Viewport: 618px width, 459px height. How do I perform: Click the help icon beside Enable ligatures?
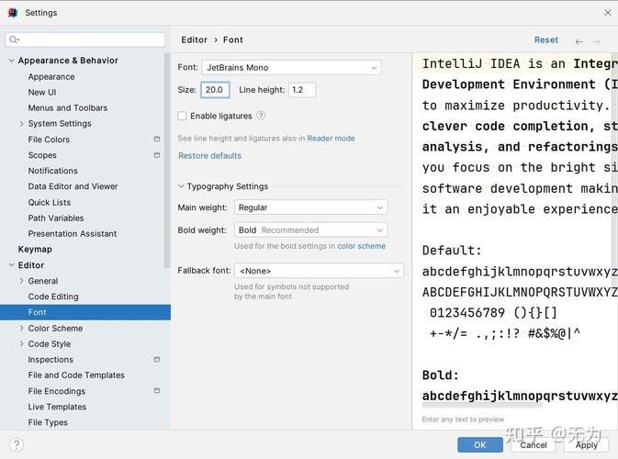coord(261,116)
